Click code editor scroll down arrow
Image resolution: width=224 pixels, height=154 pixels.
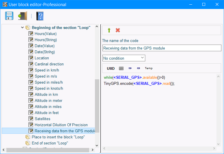point(218,144)
